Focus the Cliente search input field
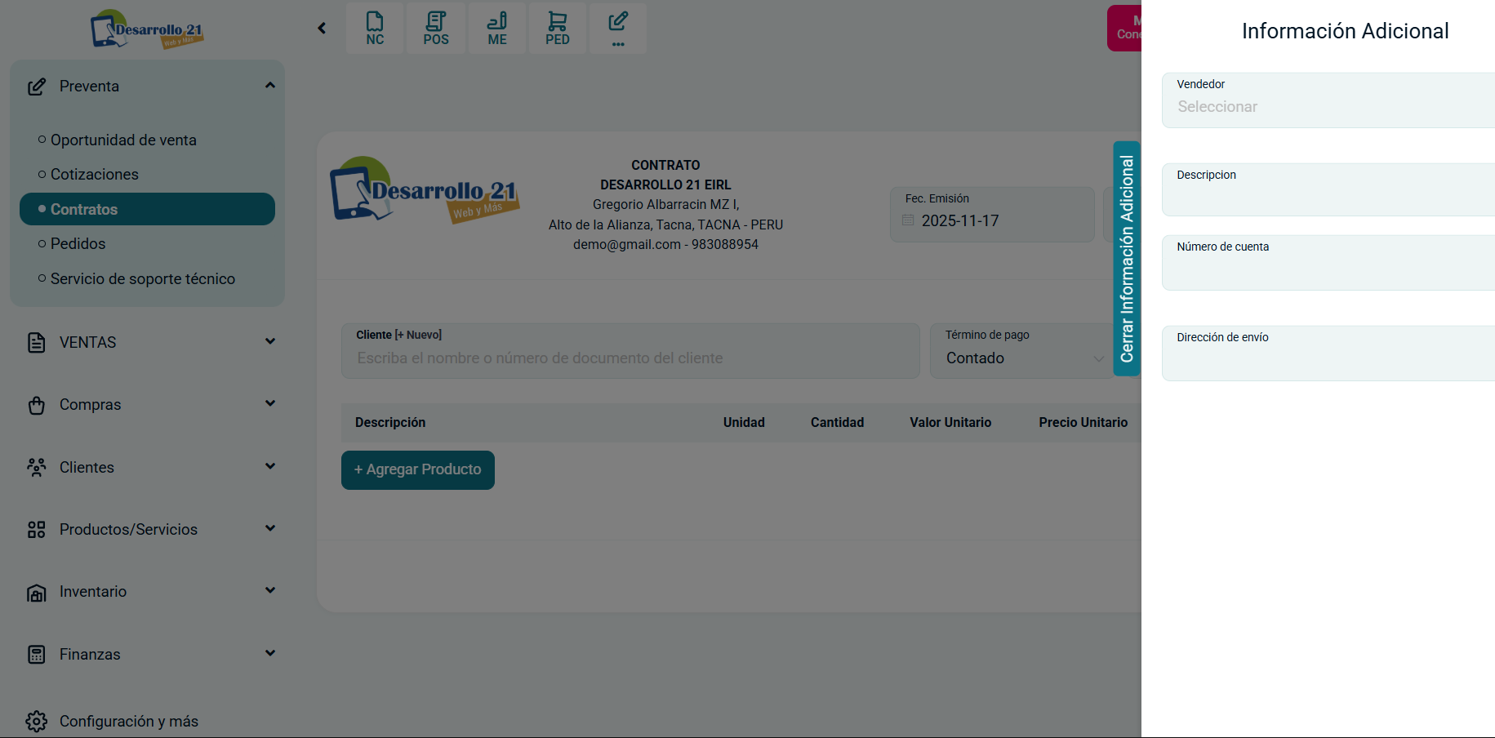Viewport: 1495px width, 738px height. [630, 358]
